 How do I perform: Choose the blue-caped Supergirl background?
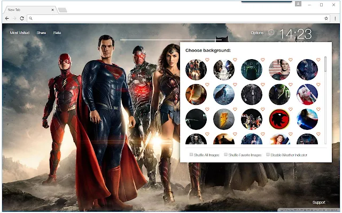pos(307,119)
